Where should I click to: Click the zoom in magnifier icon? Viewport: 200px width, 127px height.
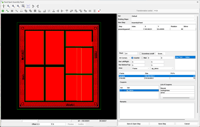tap(8, 6)
